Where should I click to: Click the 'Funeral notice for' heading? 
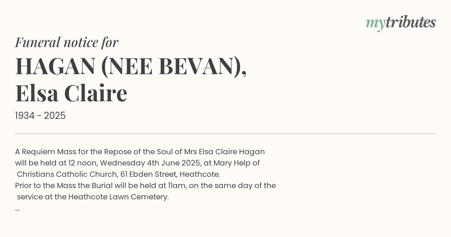pyautogui.click(x=67, y=42)
